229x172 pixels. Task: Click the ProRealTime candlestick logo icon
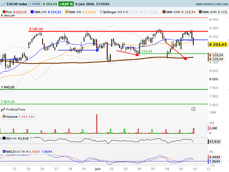click(3, 110)
